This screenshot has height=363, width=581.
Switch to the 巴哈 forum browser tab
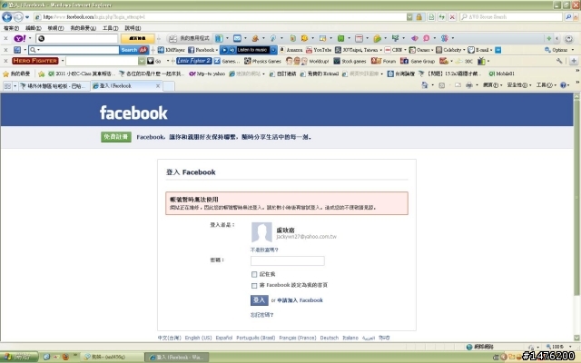click(x=54, y=86)
